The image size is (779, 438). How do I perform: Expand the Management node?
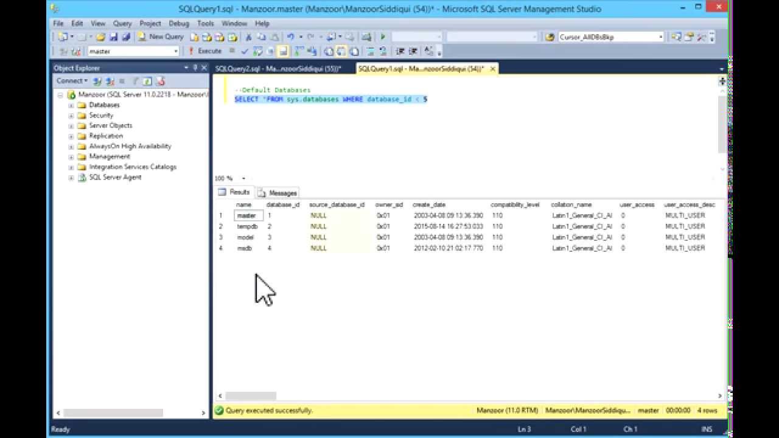(x=71, y=157)
